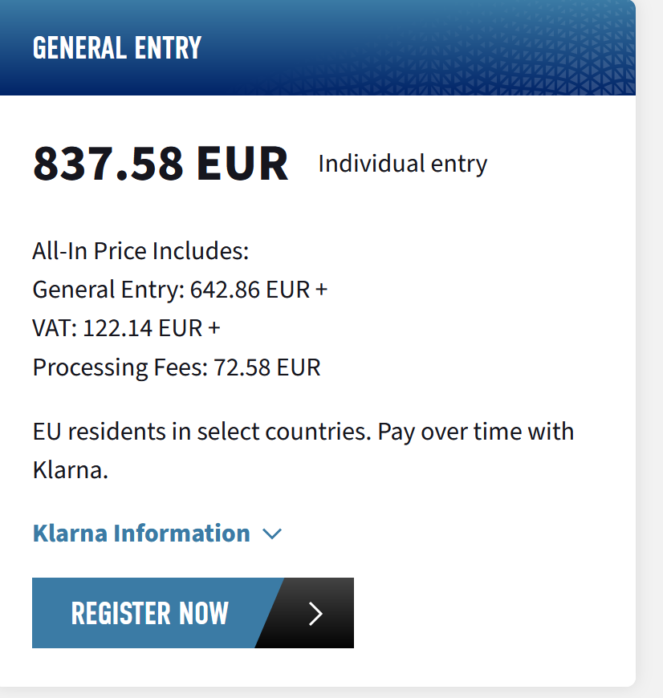663x698 pixels.
Task: Click the 72.58 EUR fee amount
Action: click(x=266, y=367)
